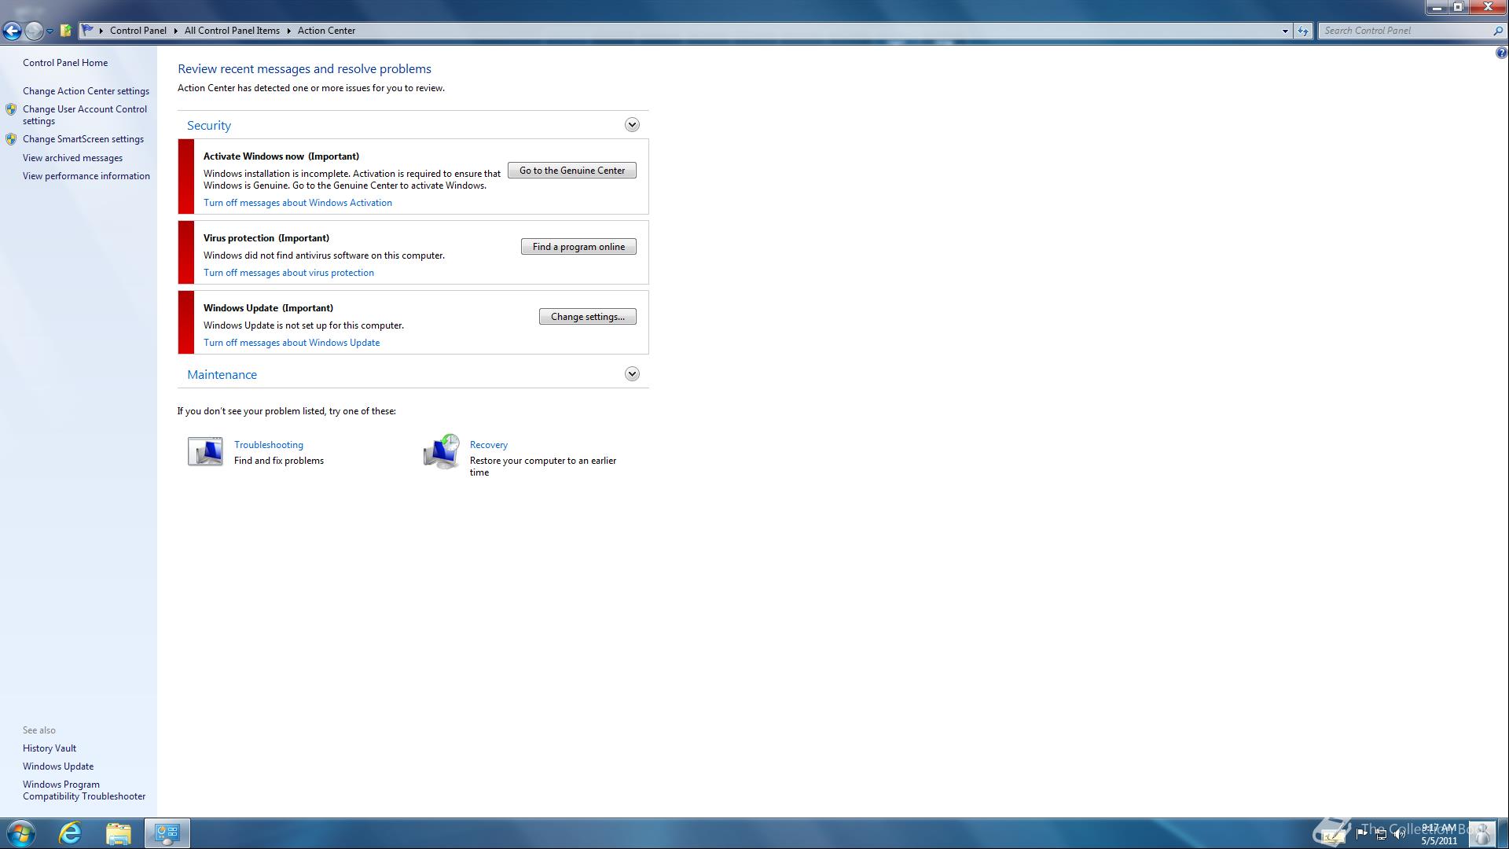Click the Back navigation arrow

pos(12,31)
